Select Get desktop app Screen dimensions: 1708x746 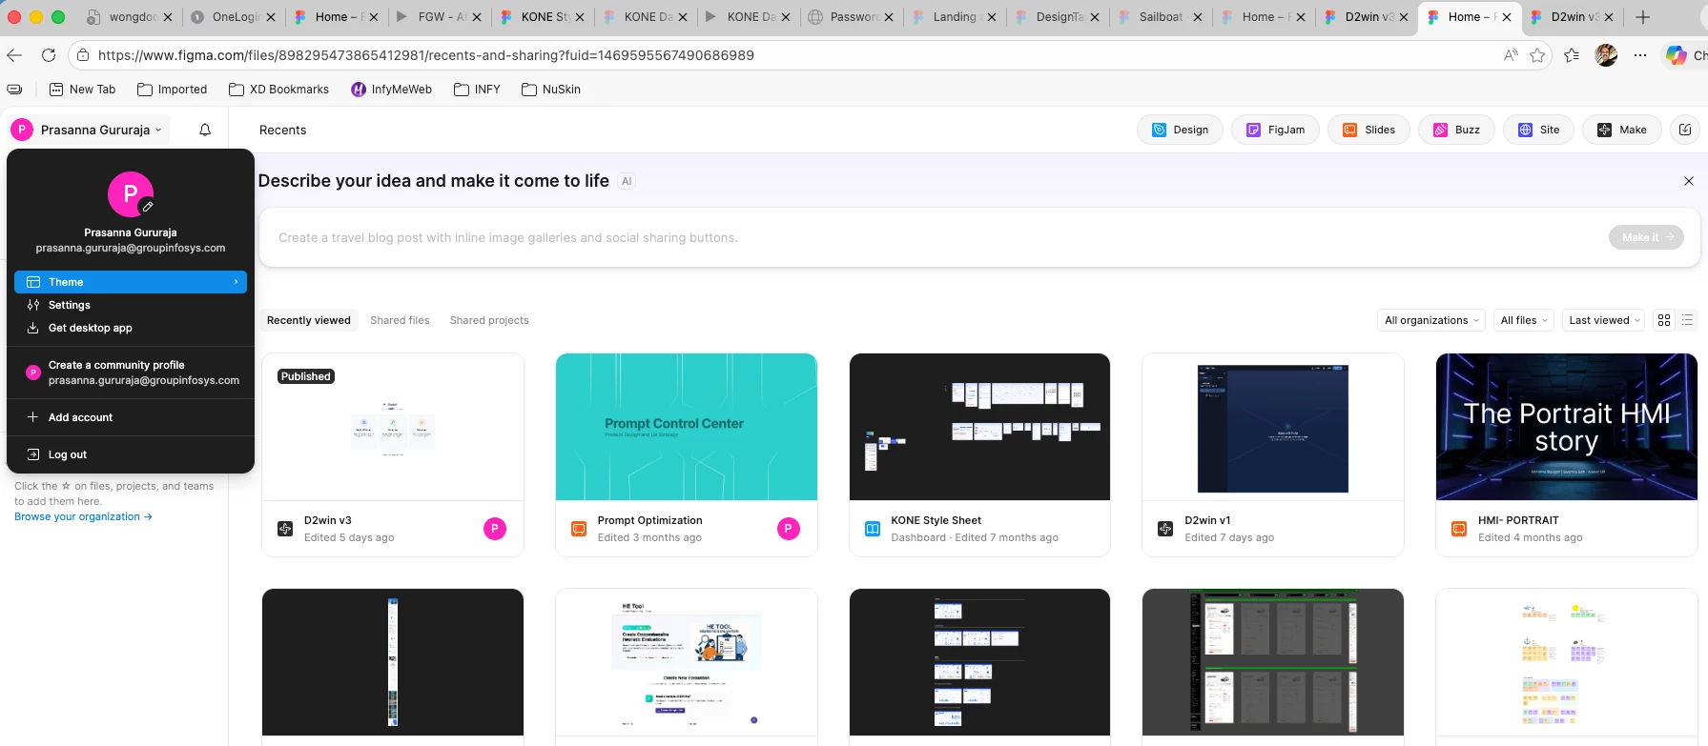click(131, 328)
